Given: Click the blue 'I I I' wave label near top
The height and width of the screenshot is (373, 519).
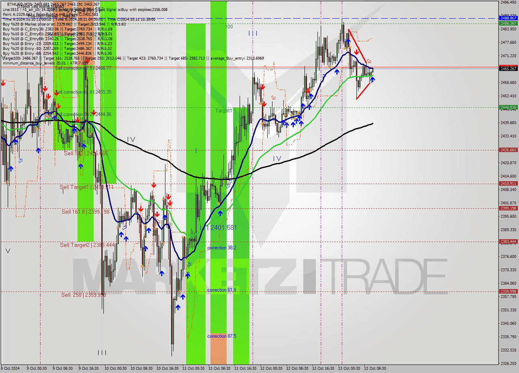Looking at the screenshot, I should [253, 33].
